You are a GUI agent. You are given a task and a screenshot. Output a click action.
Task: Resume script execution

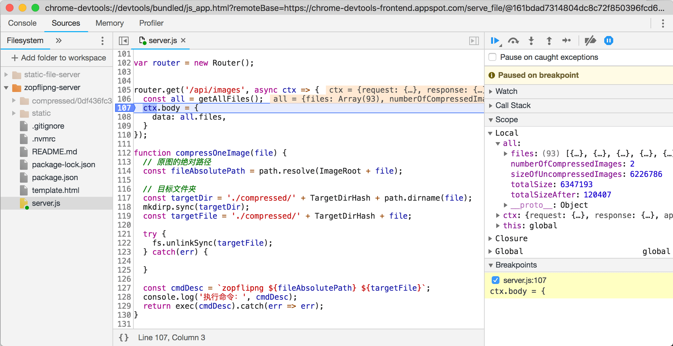(x=495, y=41)
